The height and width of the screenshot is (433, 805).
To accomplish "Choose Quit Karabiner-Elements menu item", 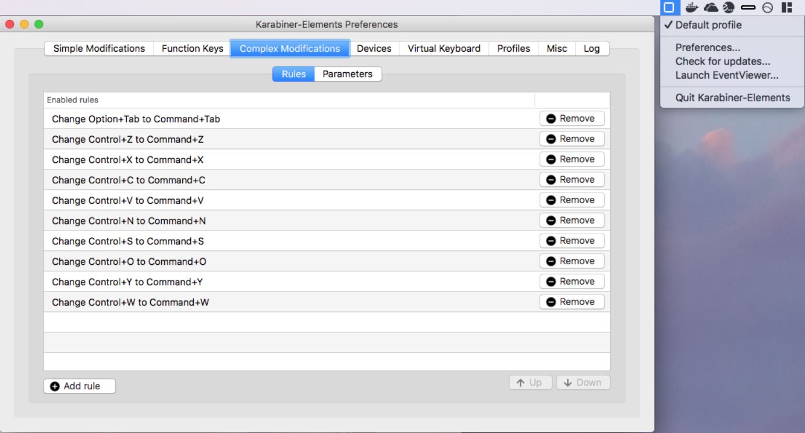I will 732,98.
